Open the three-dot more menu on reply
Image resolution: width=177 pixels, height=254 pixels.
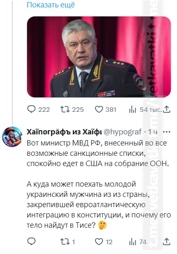pos(167,132)
